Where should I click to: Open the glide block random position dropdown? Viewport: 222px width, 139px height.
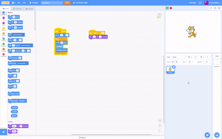click(26, 45)
